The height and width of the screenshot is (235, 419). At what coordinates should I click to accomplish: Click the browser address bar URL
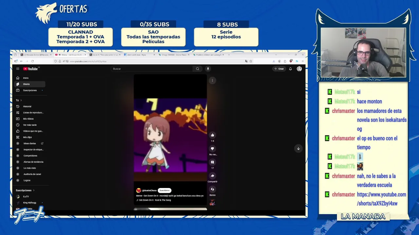click(x=88, y=61)
